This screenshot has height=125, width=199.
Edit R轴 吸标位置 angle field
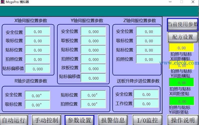point(38,104)
